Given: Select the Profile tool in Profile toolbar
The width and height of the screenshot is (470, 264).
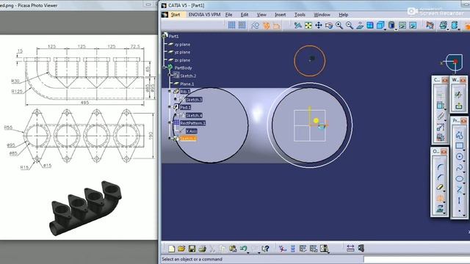Looking at the screenshot, I should 459,135.
